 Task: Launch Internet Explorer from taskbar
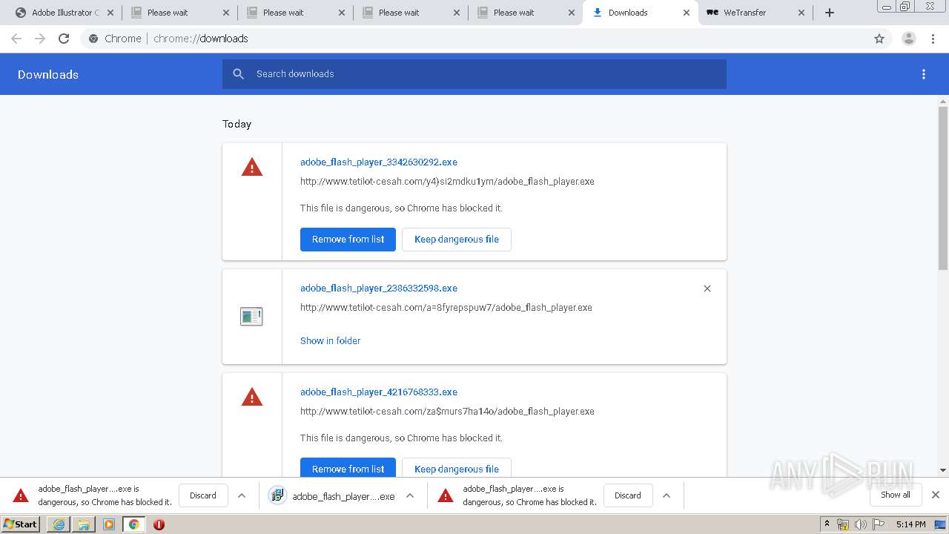pyautogui.click(x=59, y=524)
